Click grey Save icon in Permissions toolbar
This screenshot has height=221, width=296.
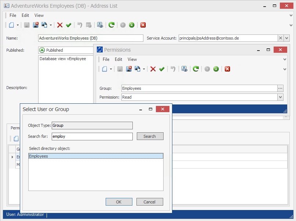tap(120, 69)
